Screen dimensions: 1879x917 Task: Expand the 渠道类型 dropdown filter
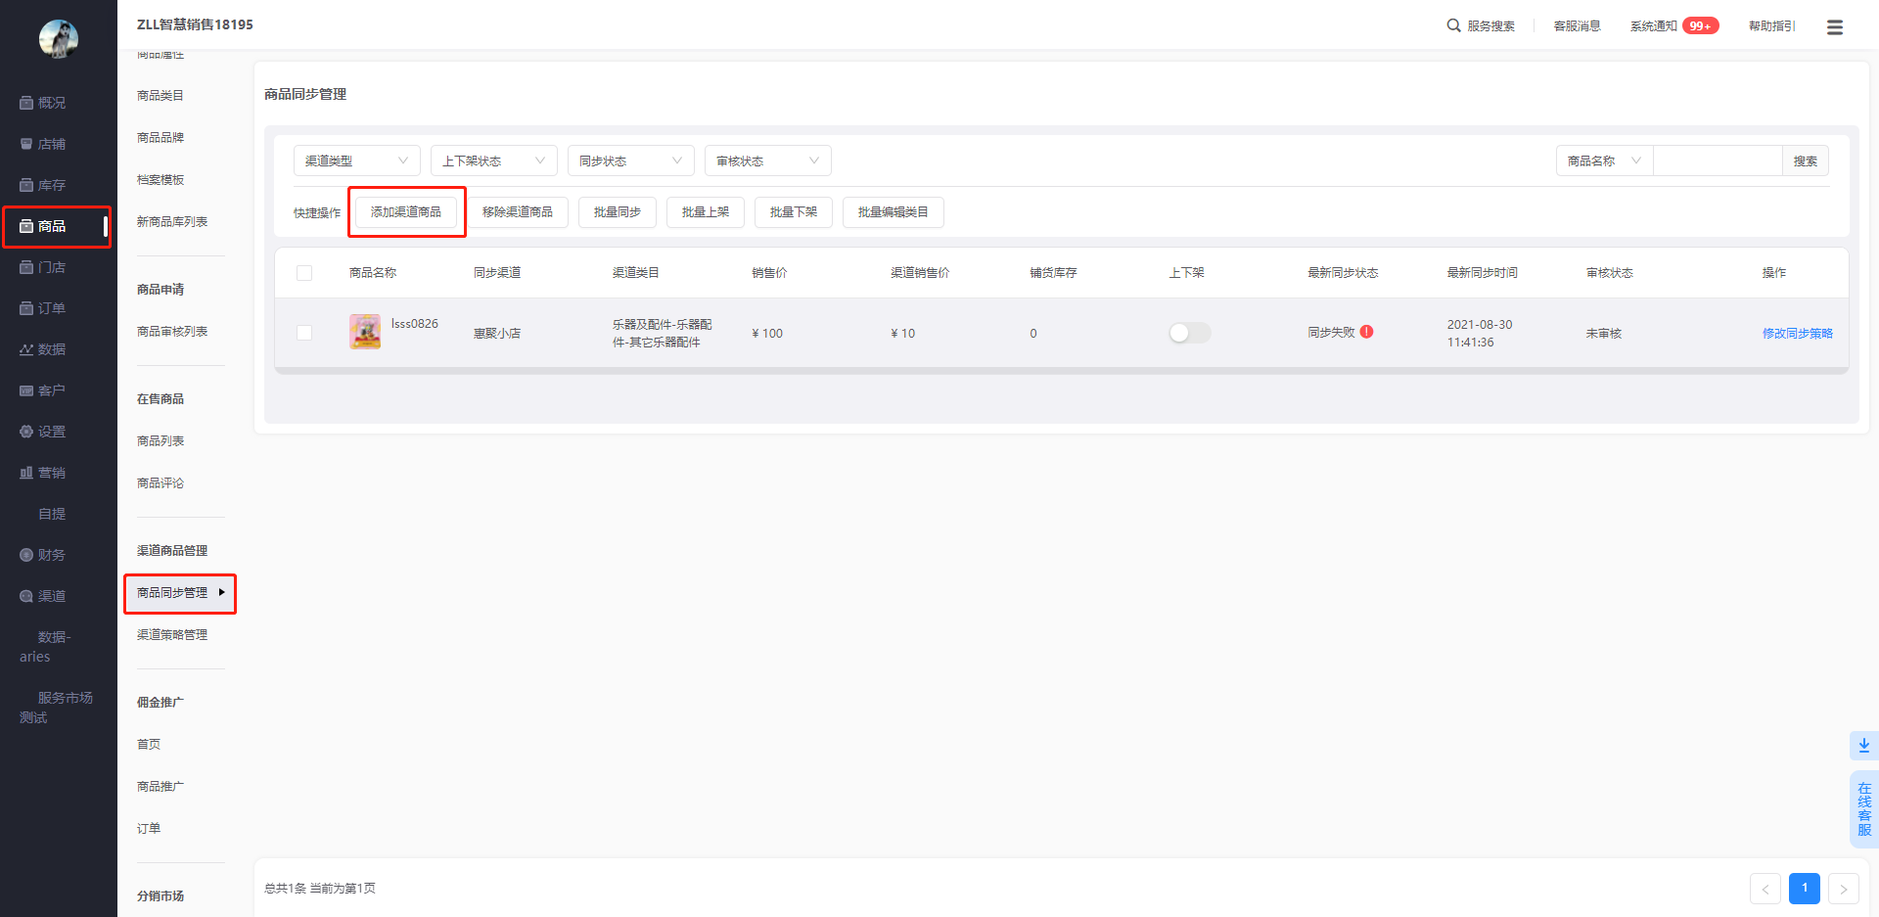click(356, 160)
